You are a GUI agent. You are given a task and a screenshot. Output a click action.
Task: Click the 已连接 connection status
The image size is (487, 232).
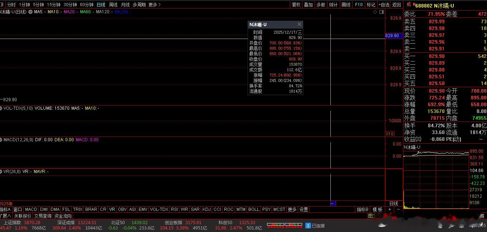pos(318,226)
